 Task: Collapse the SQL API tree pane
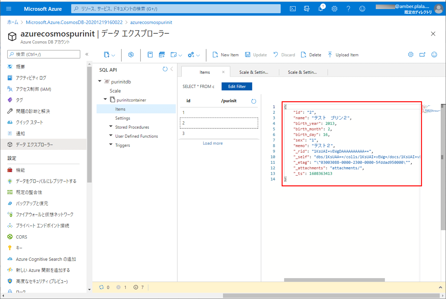(x=172, y=69)
